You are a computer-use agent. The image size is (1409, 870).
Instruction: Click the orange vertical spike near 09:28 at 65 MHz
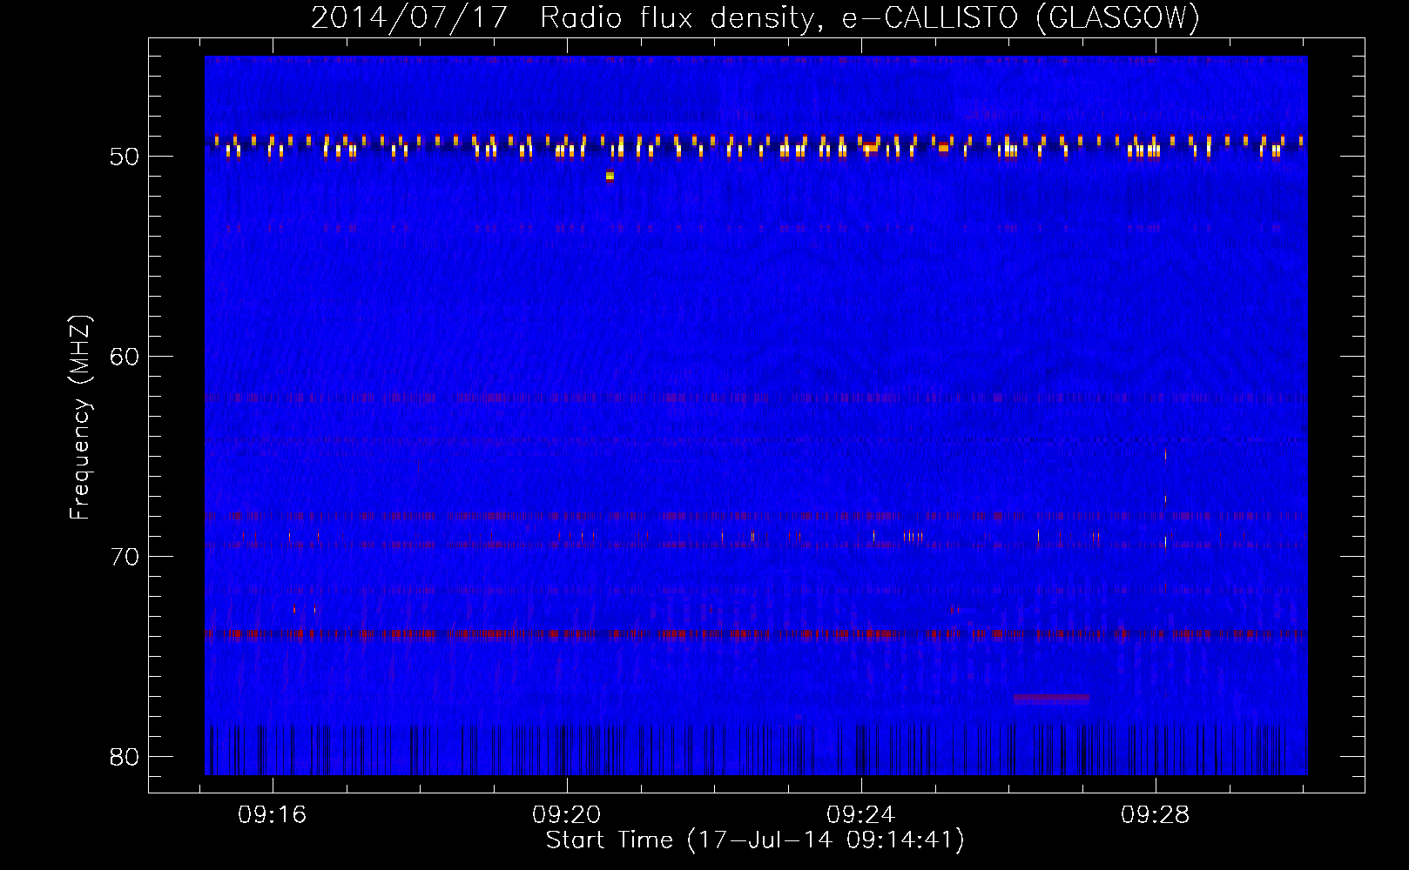pyautogui.click(x=1165, y=454)
